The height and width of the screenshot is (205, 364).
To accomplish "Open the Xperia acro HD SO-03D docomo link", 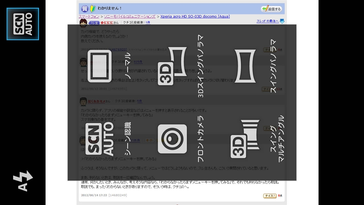I will [x=195, y=16].
